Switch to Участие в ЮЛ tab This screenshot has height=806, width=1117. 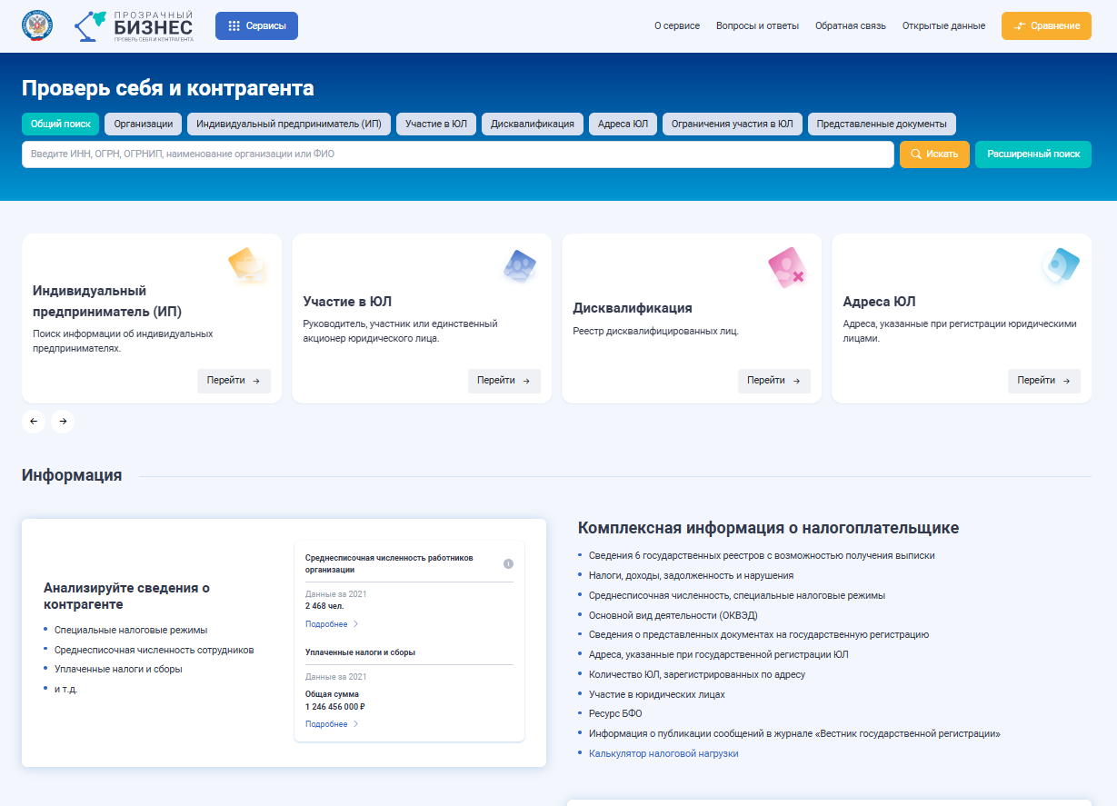pos(436,124)
